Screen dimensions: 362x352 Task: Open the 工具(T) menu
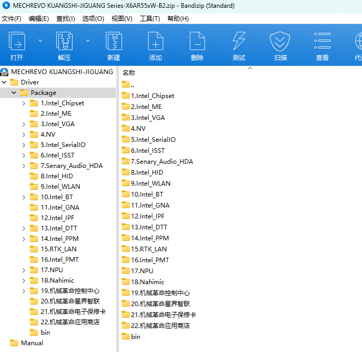coord(150,19)
